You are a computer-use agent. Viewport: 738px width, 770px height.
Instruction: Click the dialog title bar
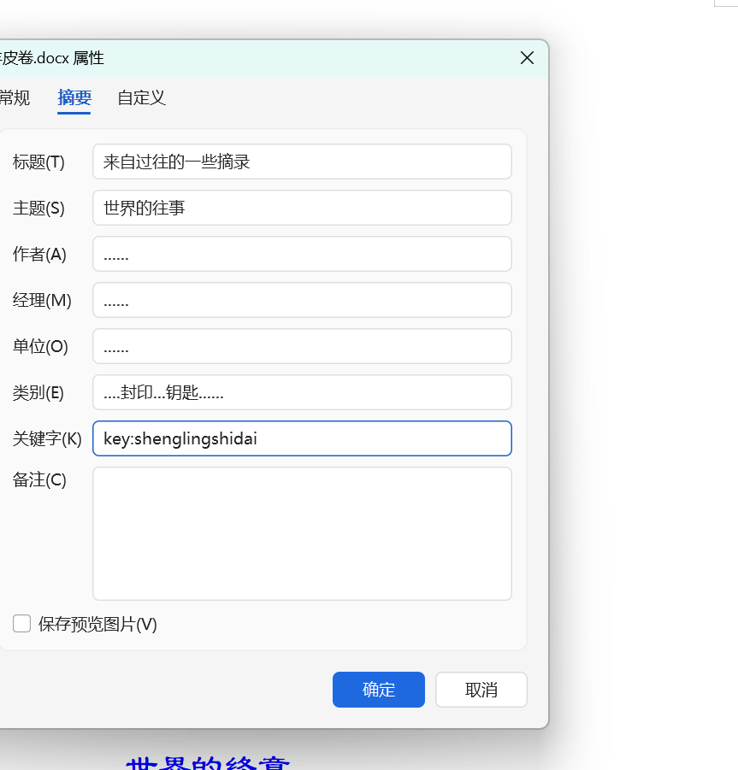pos(257,57)
